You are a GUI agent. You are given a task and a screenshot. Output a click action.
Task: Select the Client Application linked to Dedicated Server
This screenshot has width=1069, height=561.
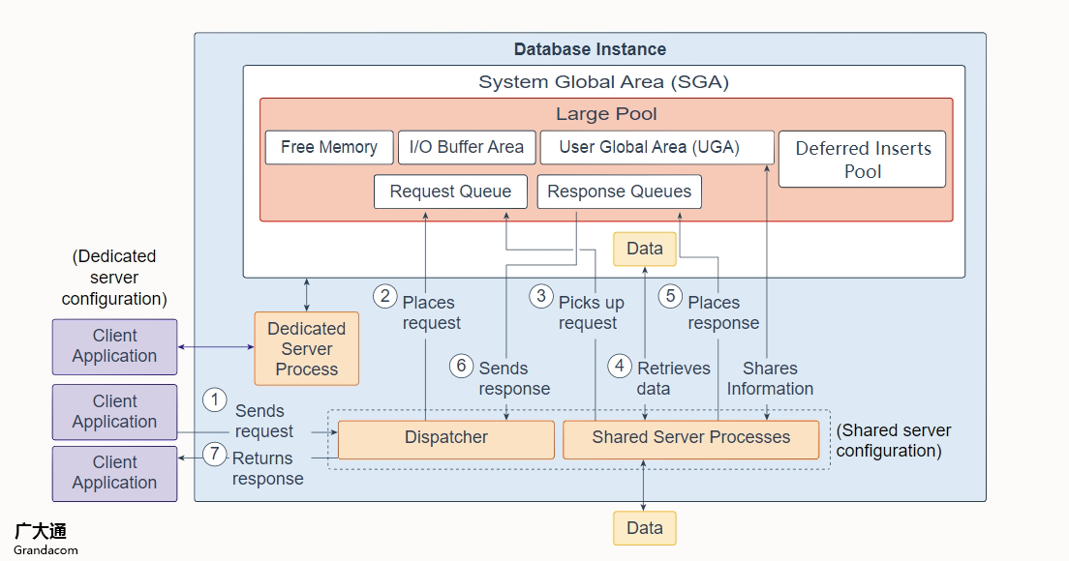coord(115,346)
